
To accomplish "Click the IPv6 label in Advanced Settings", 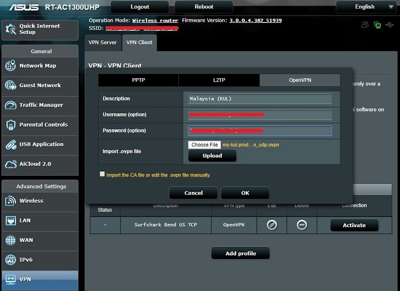I will pos(26,260).
